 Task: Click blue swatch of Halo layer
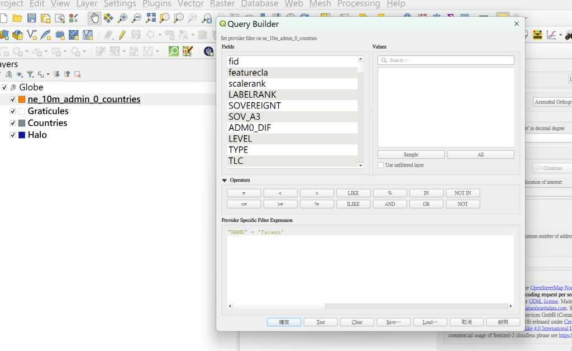(x=22, y=135)
